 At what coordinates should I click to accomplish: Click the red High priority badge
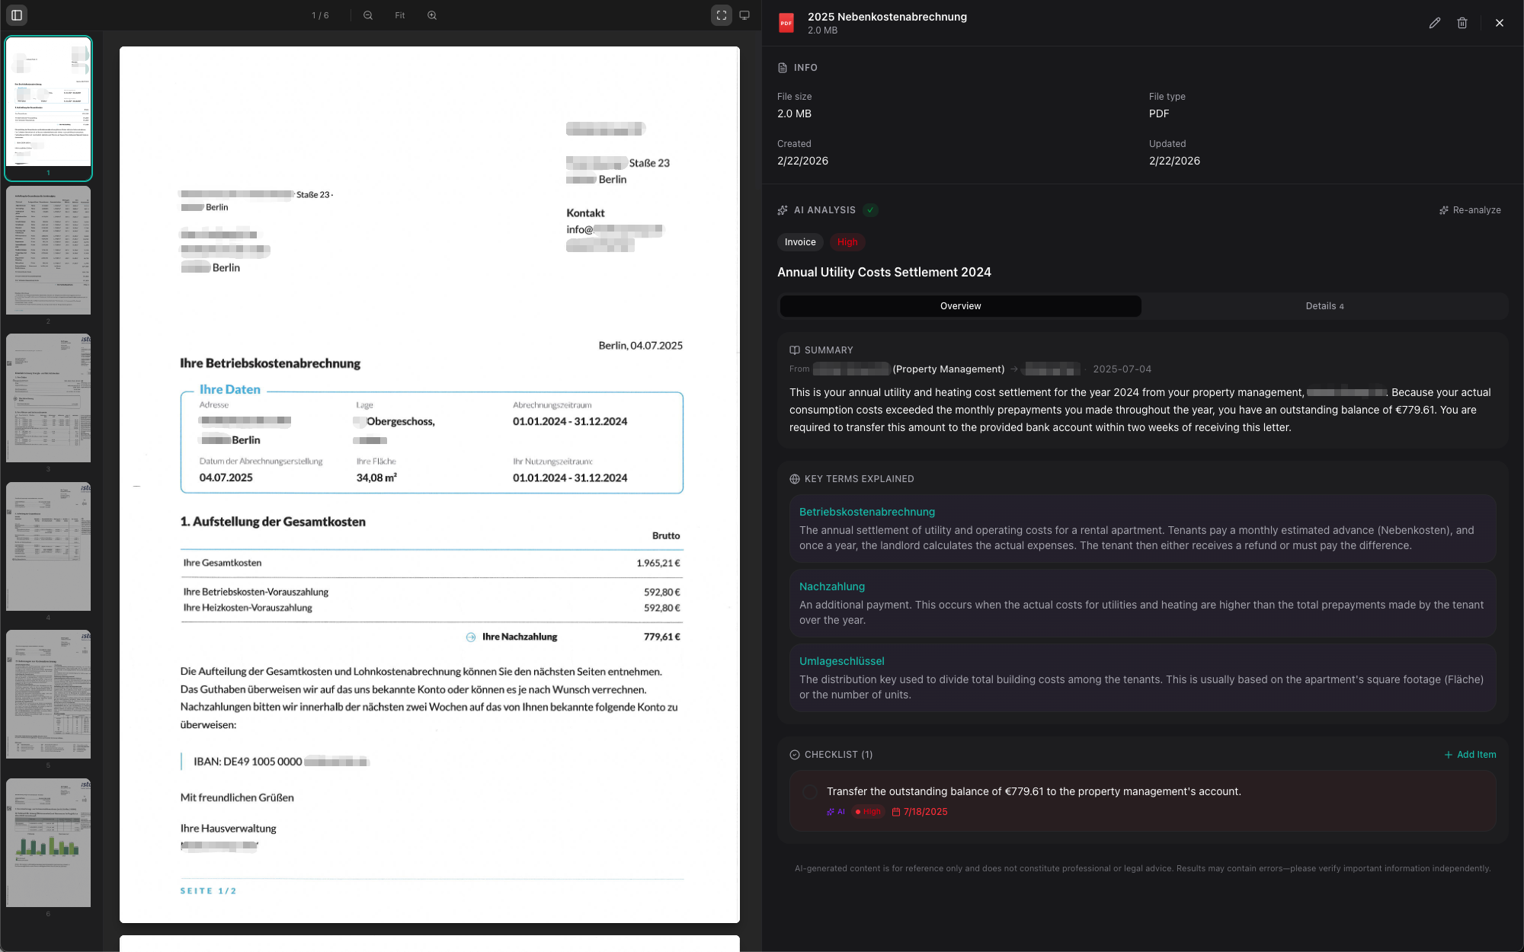click(x=847, y=242)
